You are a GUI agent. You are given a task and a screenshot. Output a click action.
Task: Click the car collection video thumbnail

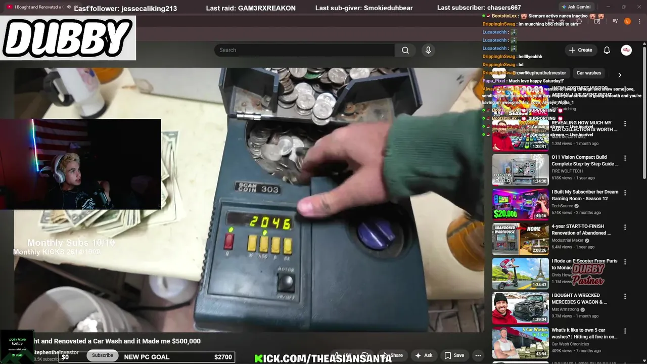pyautogui.click(x=520, y=135)
